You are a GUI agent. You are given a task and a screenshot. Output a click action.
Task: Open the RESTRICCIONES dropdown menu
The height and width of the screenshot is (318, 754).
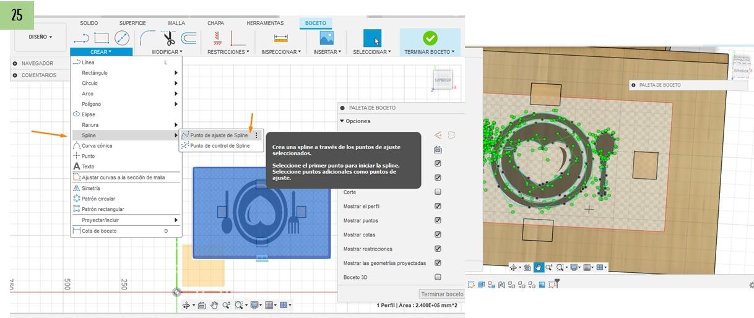point(228,52)
